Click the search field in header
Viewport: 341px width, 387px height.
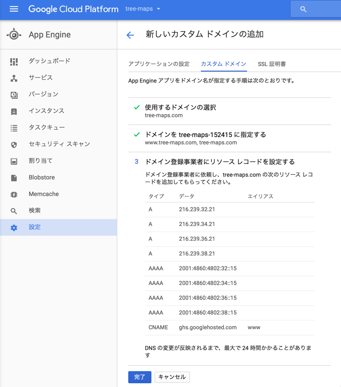tap(316, 9)
